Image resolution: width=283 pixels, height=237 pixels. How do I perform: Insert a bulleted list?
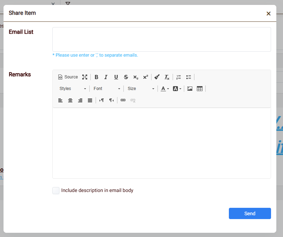[x=188, y=77]
